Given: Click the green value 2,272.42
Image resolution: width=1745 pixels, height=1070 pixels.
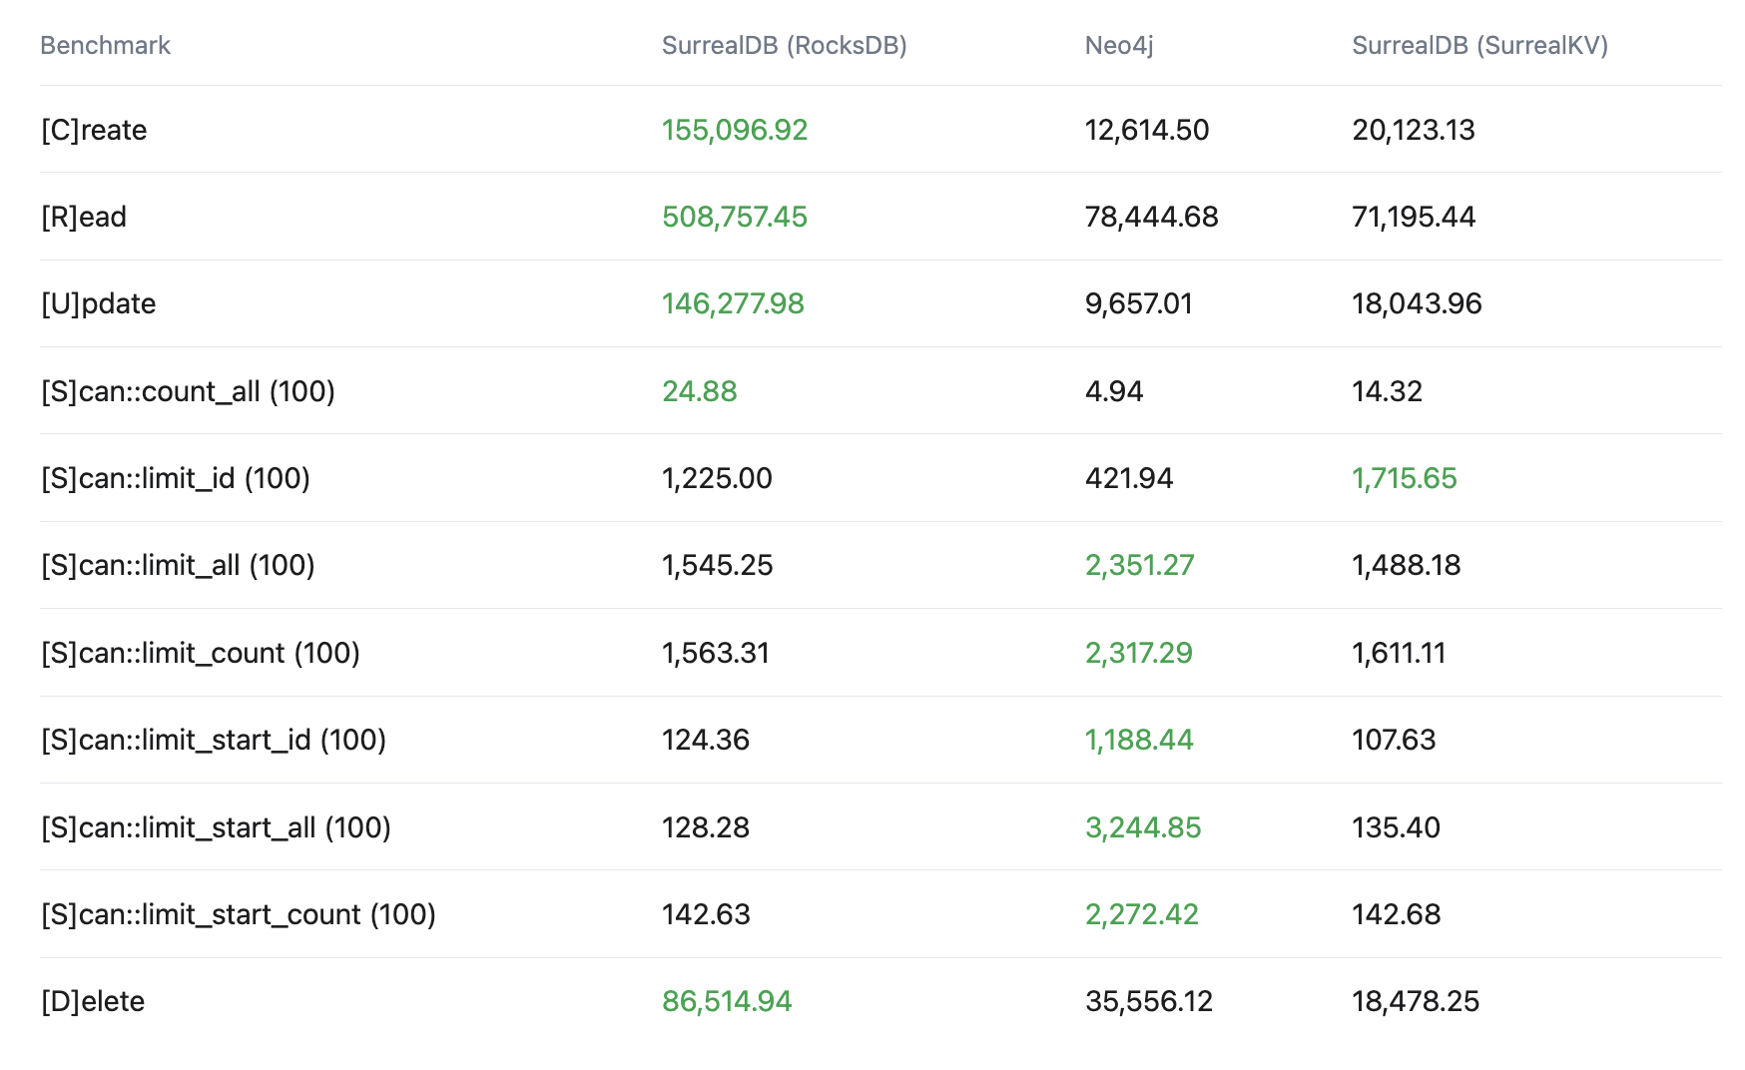Looking at the screenshot, I should (x=1142, y=914).
